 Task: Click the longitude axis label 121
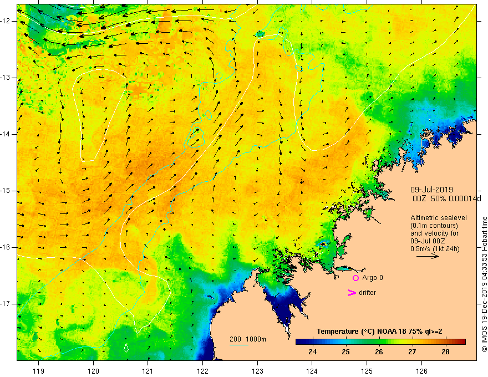click(x=148, y=371)
